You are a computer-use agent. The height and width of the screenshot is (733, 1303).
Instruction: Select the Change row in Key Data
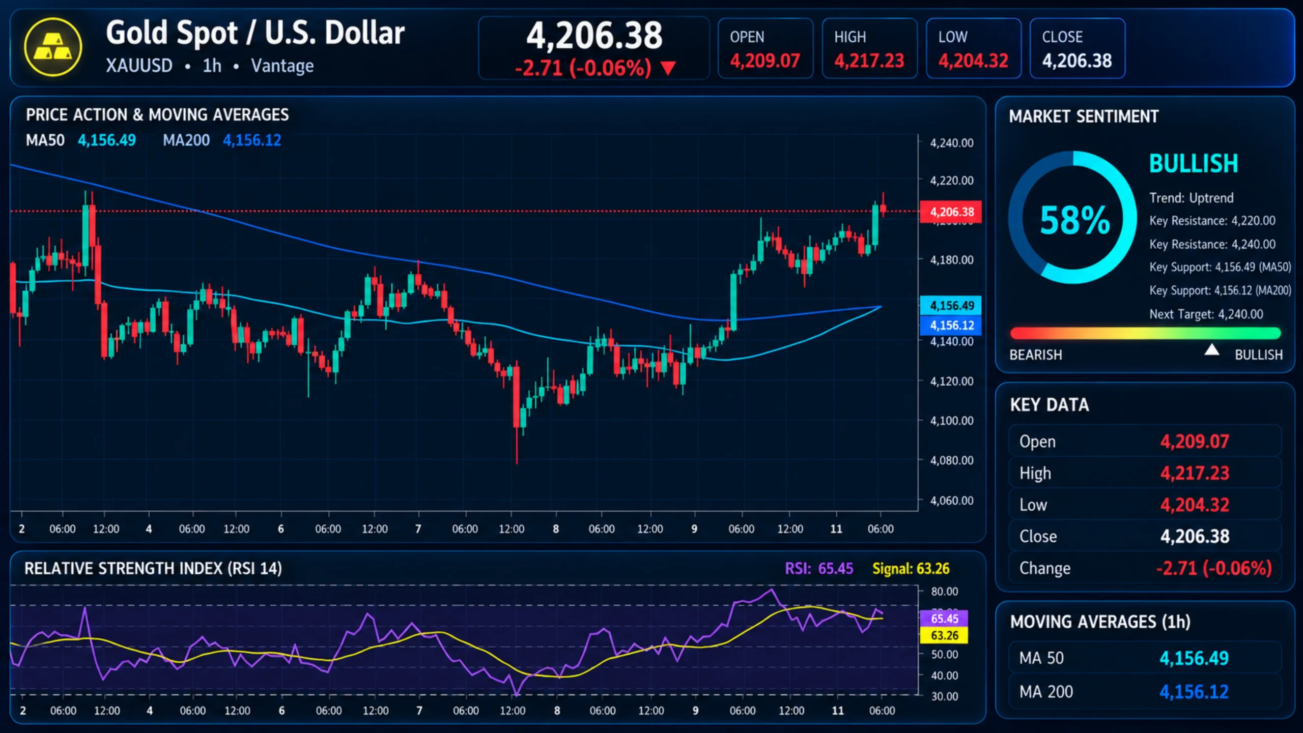click(x=1145, y=568)
